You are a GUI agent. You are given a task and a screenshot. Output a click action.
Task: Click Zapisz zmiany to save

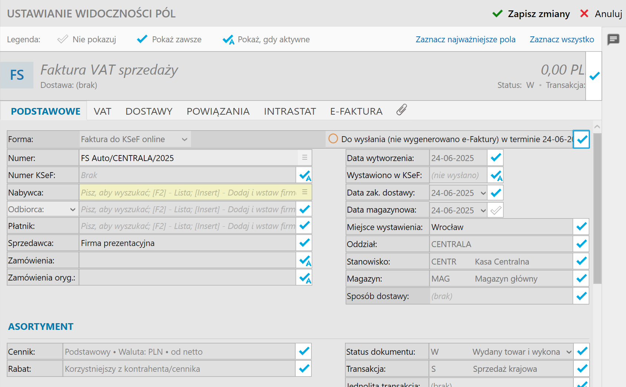tap(531, 14)
